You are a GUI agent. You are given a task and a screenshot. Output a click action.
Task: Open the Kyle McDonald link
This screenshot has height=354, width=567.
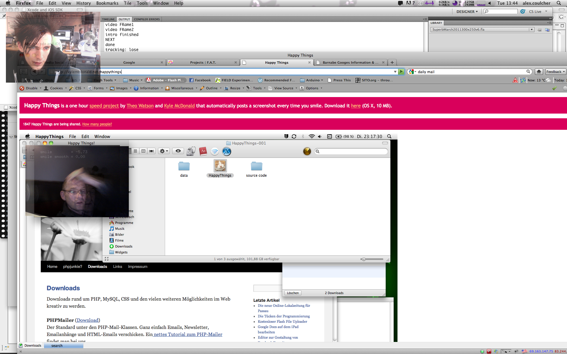(x=179, y=106)
